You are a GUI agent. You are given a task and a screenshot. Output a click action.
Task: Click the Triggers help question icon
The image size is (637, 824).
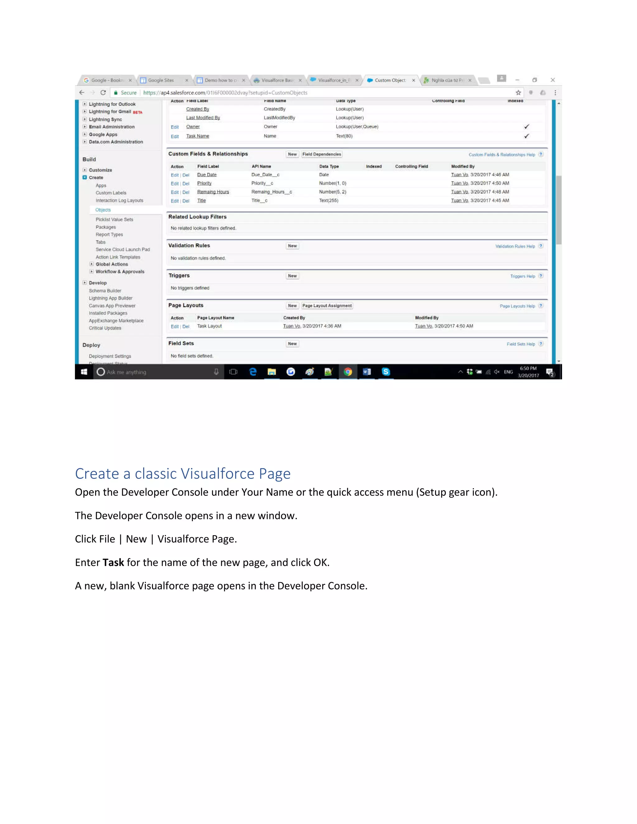(x=541, y=276)
